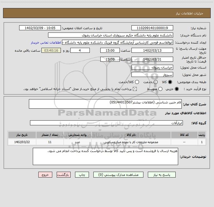Viewport: 214px width, 207px height.
Task: Click the توضیحات خریدار label
Action: (x=193, y=157)
